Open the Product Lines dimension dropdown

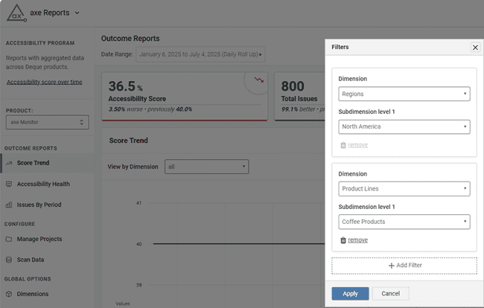click(404, 189)
